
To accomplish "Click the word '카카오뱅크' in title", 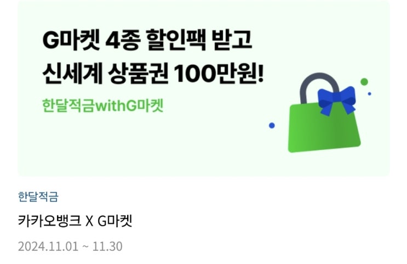I will coord(50,221).
